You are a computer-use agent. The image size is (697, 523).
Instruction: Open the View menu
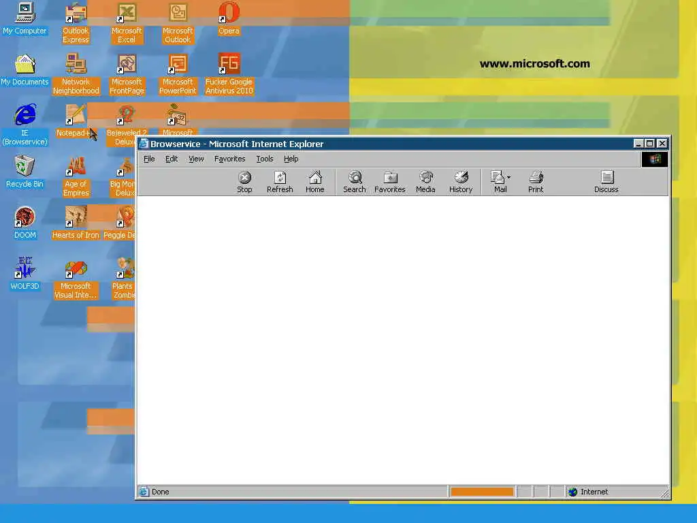click(196, 159)
